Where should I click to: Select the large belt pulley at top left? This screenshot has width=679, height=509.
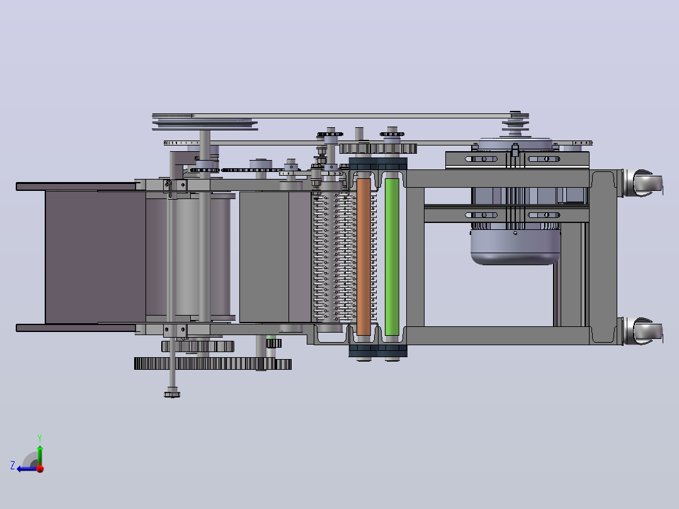click(x=205, y=122)
